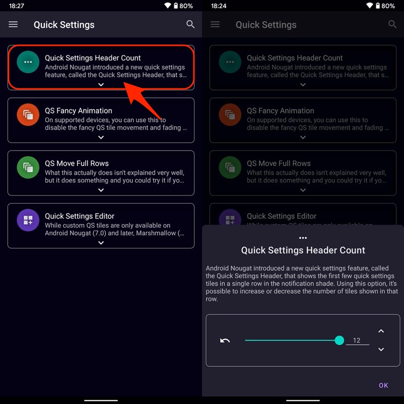Image resolution: width=404 pixels, height=404 pixels.
Task: Expand the QS Move Full Rows chevron
Action: pyautogui.click(x=101, y=190)
